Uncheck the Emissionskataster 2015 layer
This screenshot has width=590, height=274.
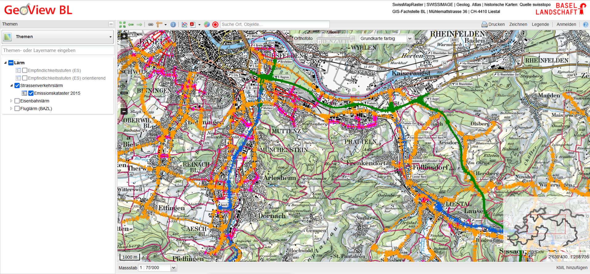point(31,93)
